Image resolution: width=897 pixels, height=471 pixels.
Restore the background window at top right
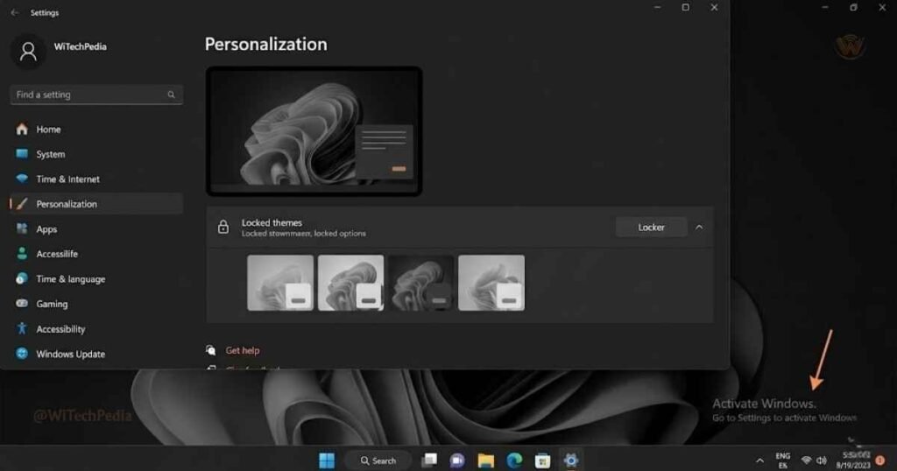coord(853,7)
